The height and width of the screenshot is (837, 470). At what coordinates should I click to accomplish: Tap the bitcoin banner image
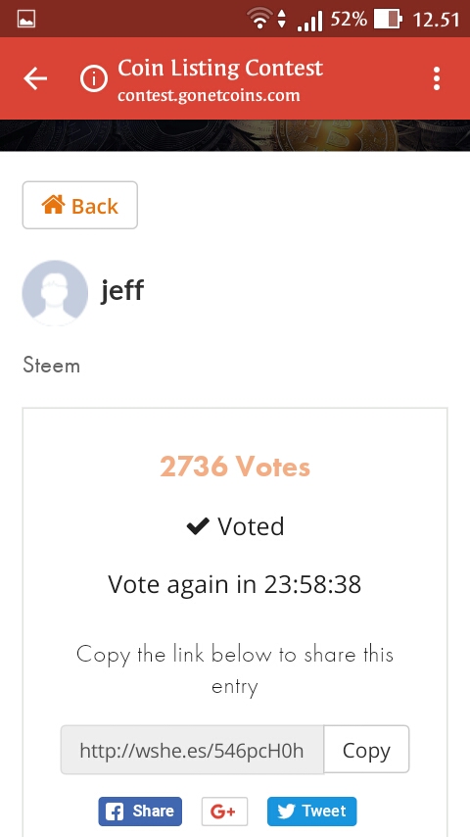coord(235,135)
